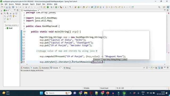Screen dimensions: 170x96
Task: Close the Console view tab
Action: tap(59, 68)
